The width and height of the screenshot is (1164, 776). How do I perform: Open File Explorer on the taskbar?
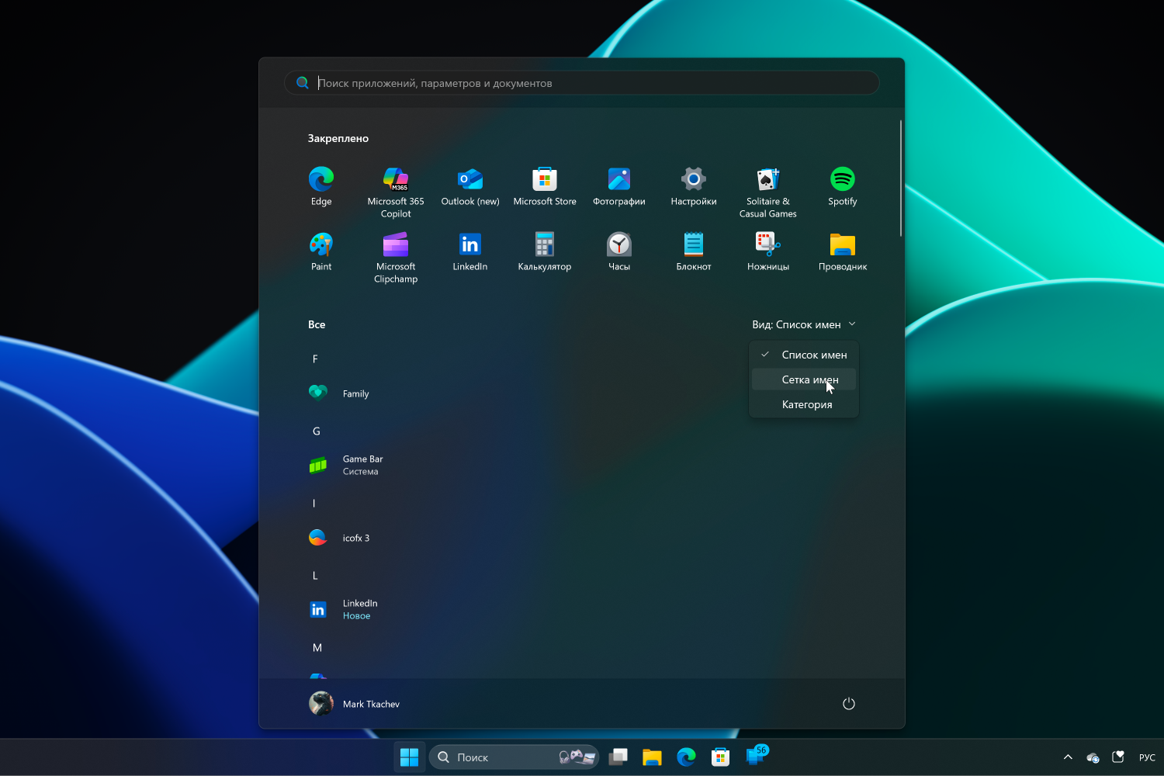(652, 757)
